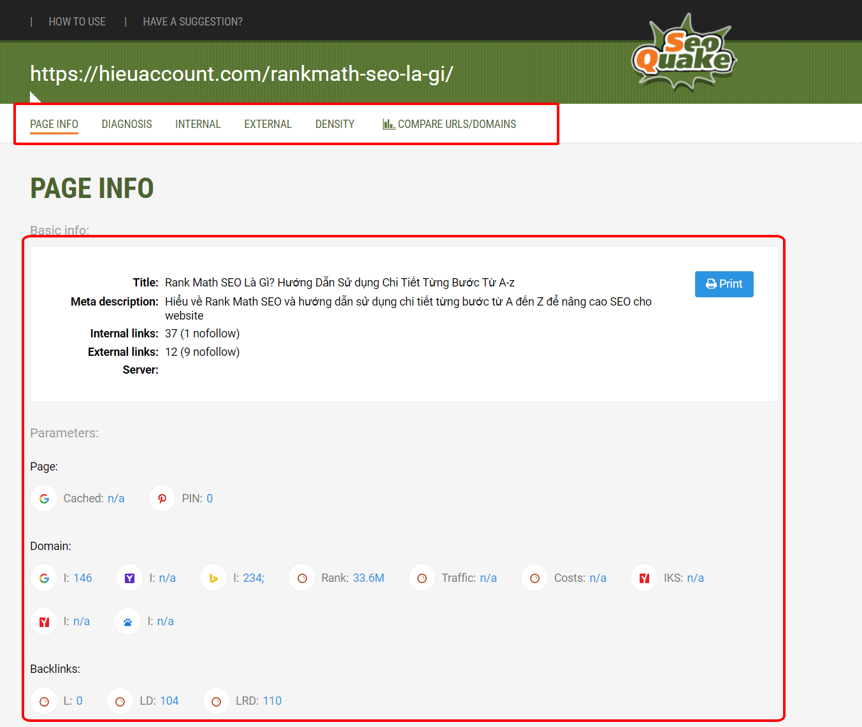Open Bing index value 234
The height and width of the screenshot is (727, 862).
click(x=254, y=578)
